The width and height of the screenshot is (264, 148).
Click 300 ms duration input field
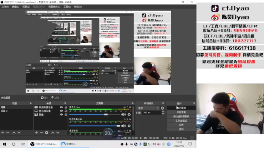[151, 113]
